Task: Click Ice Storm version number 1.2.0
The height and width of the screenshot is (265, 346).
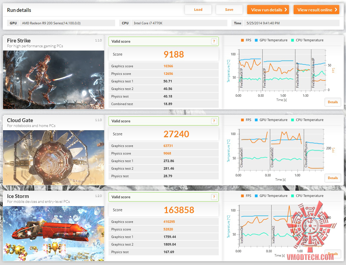Action: pyautogui.click(x=98, y=196)
